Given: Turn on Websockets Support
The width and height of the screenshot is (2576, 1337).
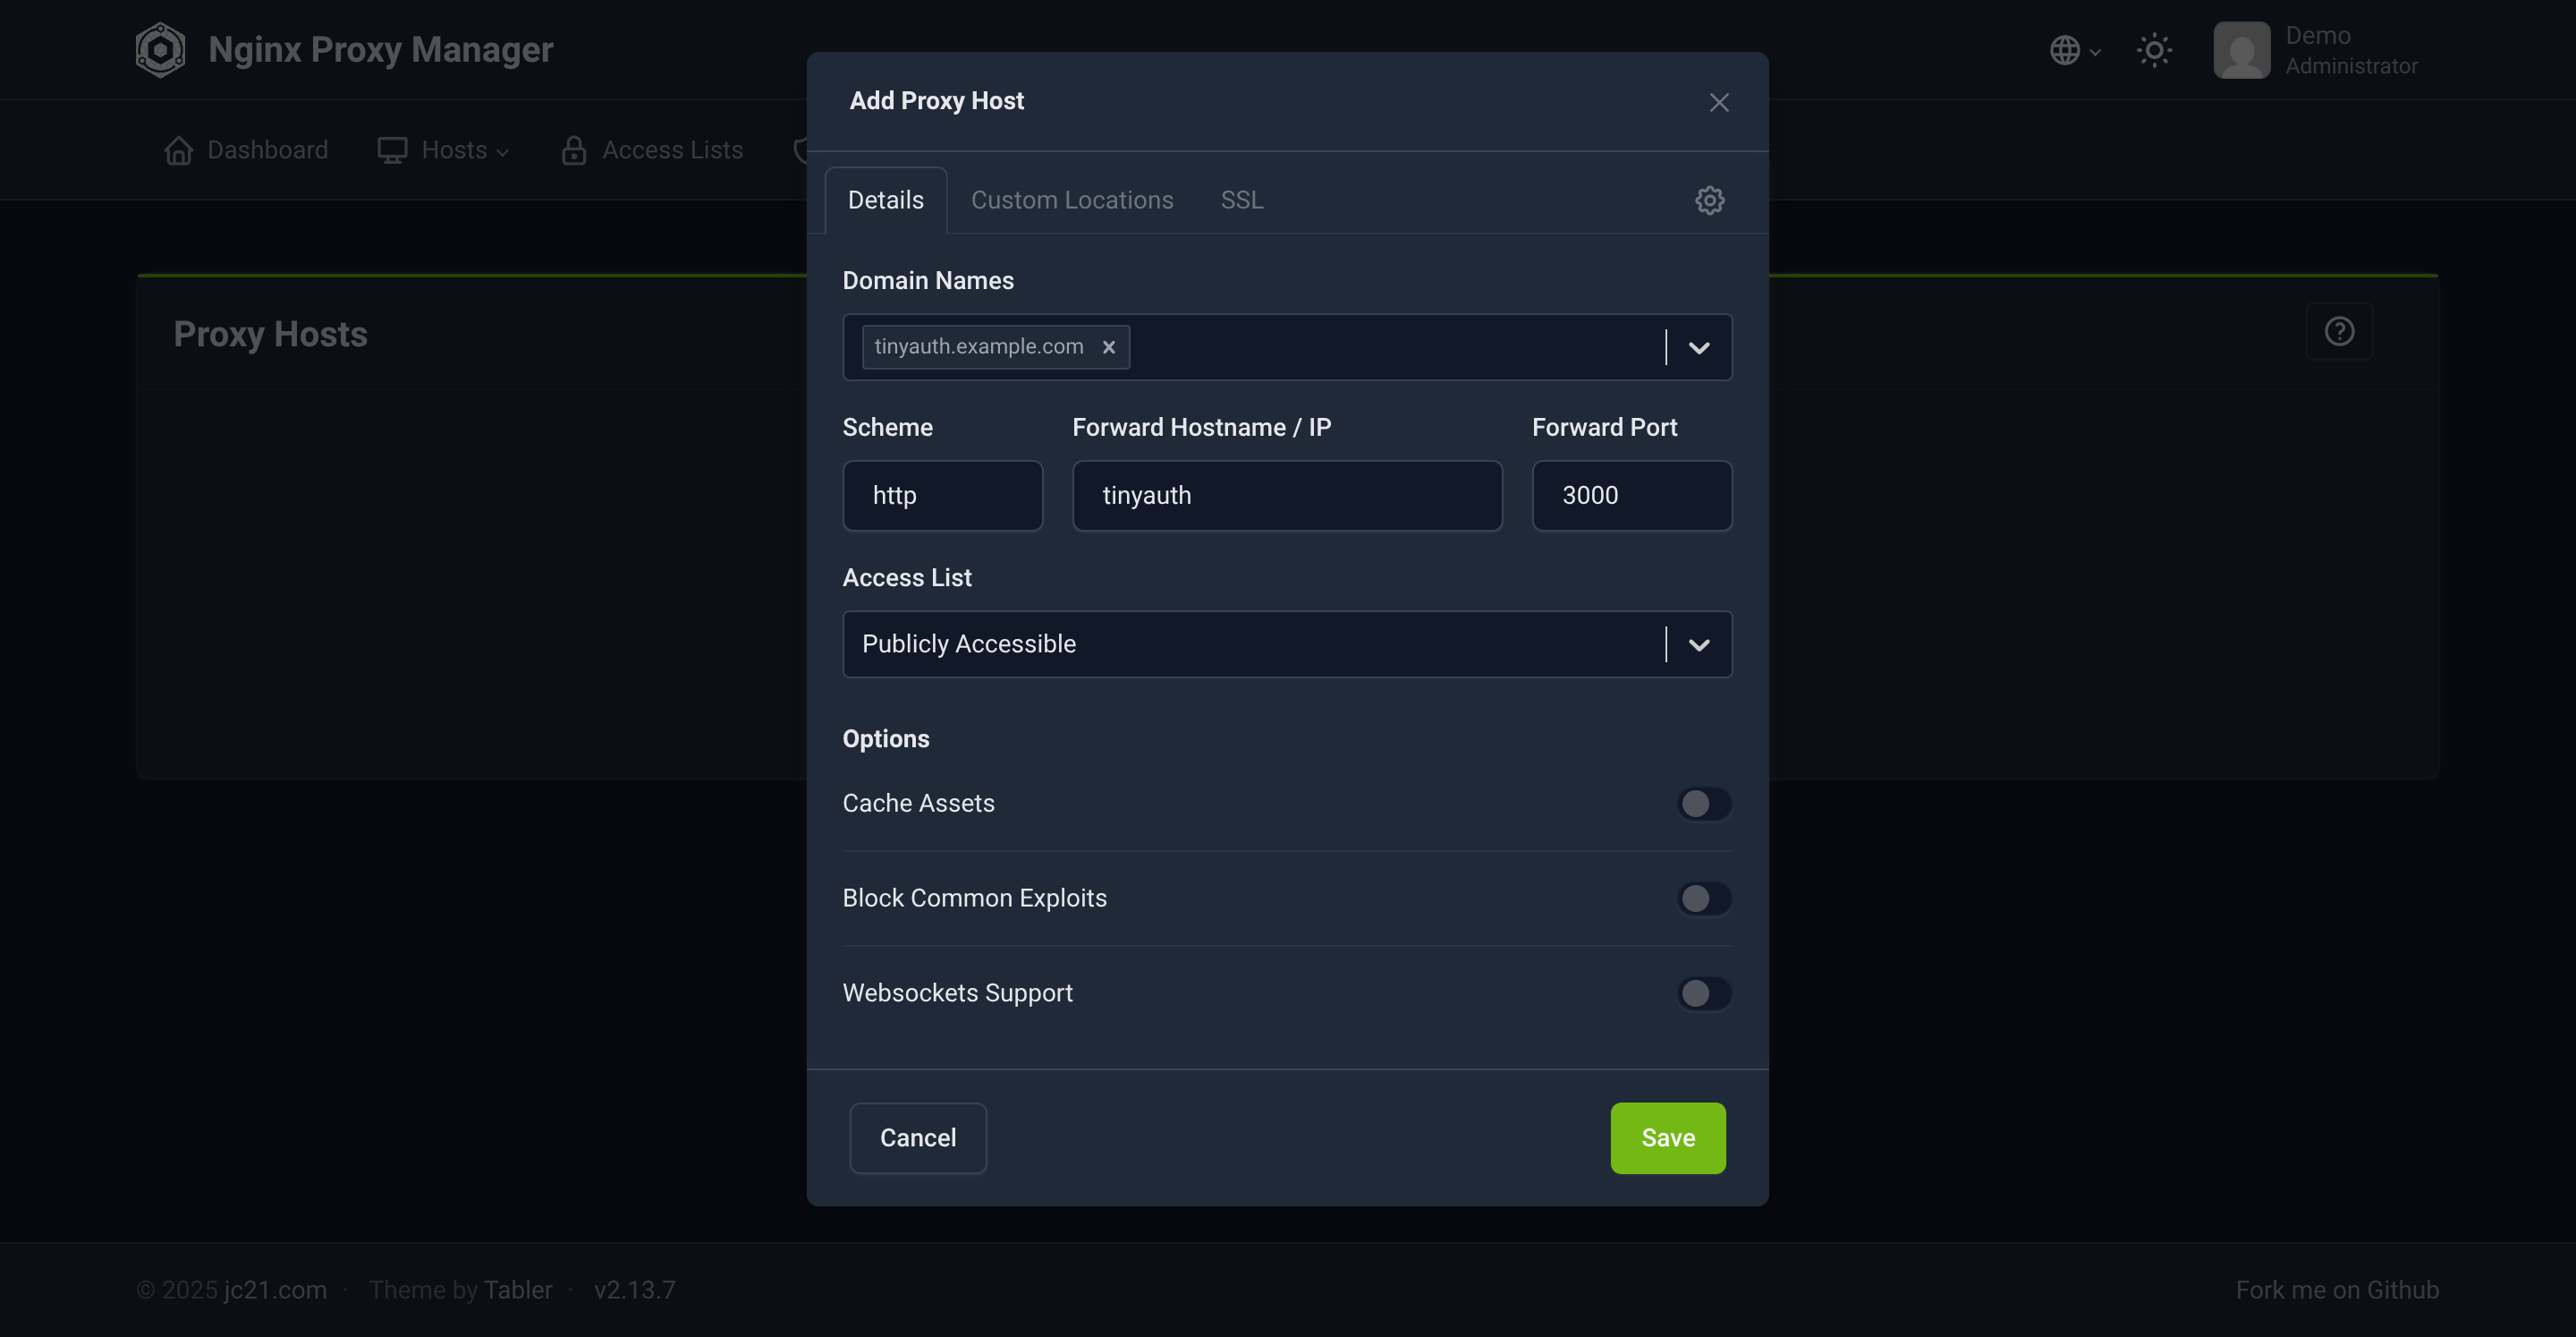Looking at the screenshot, I should click(1704, 993).
